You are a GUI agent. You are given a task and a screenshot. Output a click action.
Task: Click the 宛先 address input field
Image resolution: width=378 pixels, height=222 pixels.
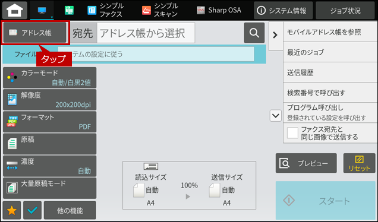[x=146, y=33]
